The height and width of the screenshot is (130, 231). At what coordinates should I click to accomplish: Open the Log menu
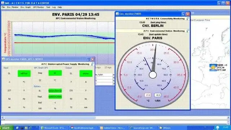click(x=54, y=7)
